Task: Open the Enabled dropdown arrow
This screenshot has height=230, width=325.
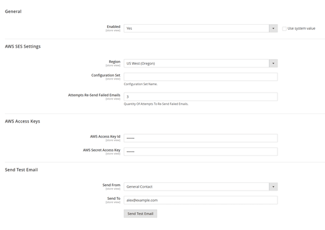Action: [x=273, y=29]
